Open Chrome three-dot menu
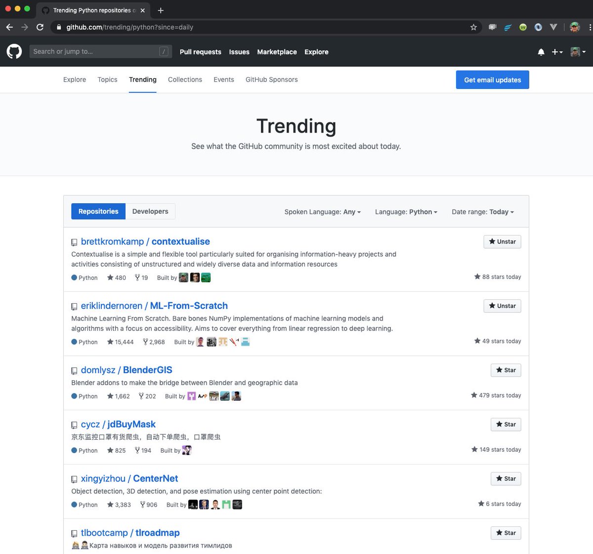The width and height of the screenshot is (593, 554). point(590,27)
